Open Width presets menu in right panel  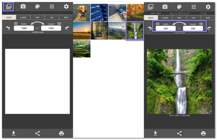pyautogui.click(x=158, y=24)
